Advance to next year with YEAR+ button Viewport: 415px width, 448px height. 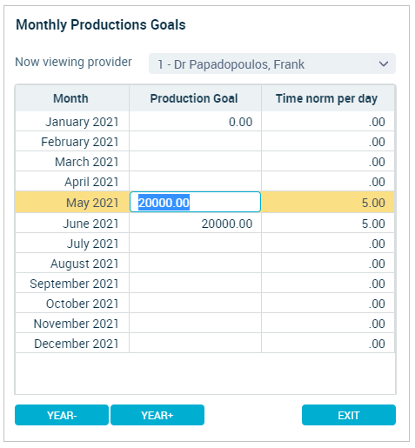pos(157,415)
